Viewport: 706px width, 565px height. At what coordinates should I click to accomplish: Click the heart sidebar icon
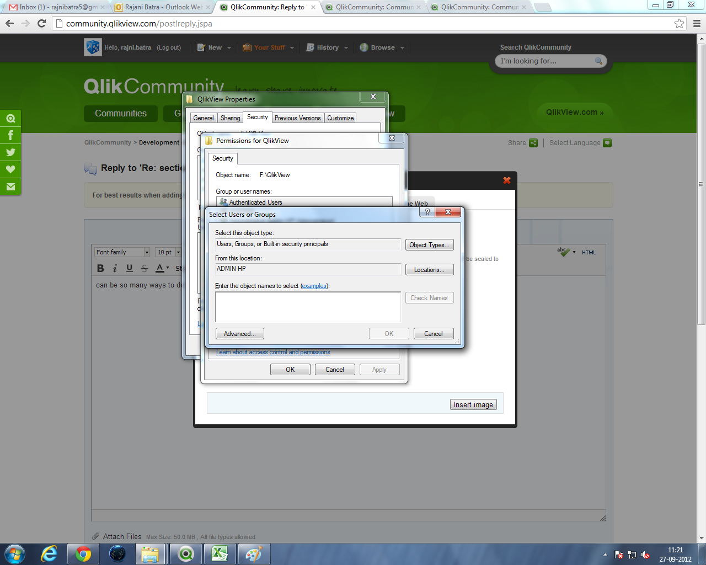[x=10, y=169]
